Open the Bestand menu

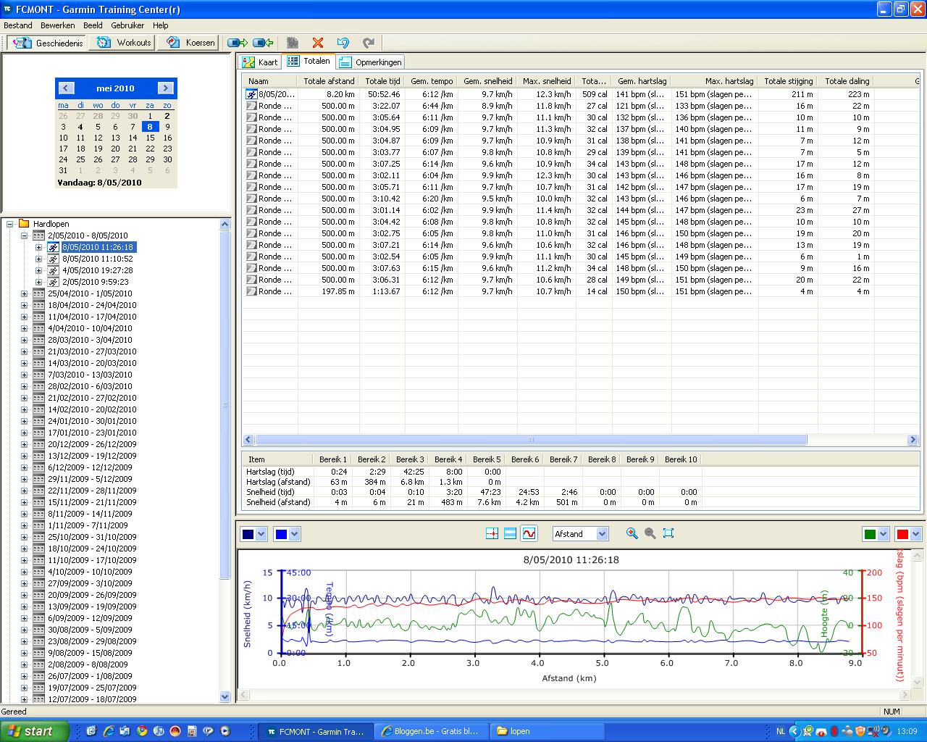[18, 25]
